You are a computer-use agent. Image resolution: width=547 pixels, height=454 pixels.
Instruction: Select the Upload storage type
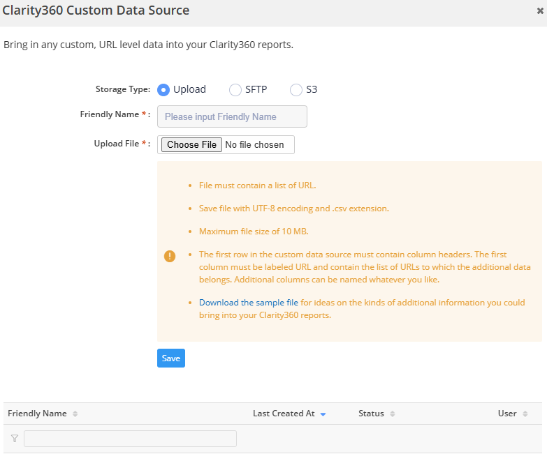[x=163, y=89]
